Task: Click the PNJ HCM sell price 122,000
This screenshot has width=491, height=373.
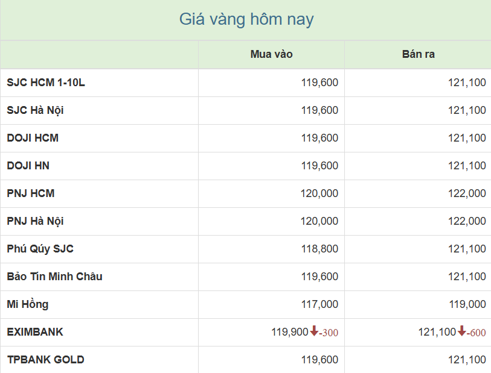Action: [467, 193]
